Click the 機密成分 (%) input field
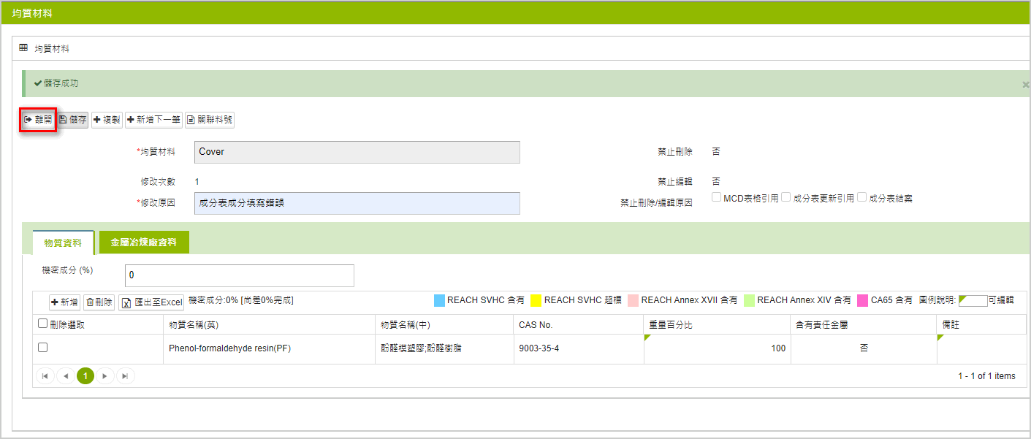 pyautogui.click(x=239, y=275)
